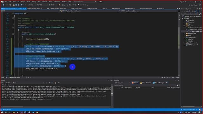The height and width of the screenshot is (114, 203).
Task: Click the Description column header in Error List
Action: pos(128,88)
